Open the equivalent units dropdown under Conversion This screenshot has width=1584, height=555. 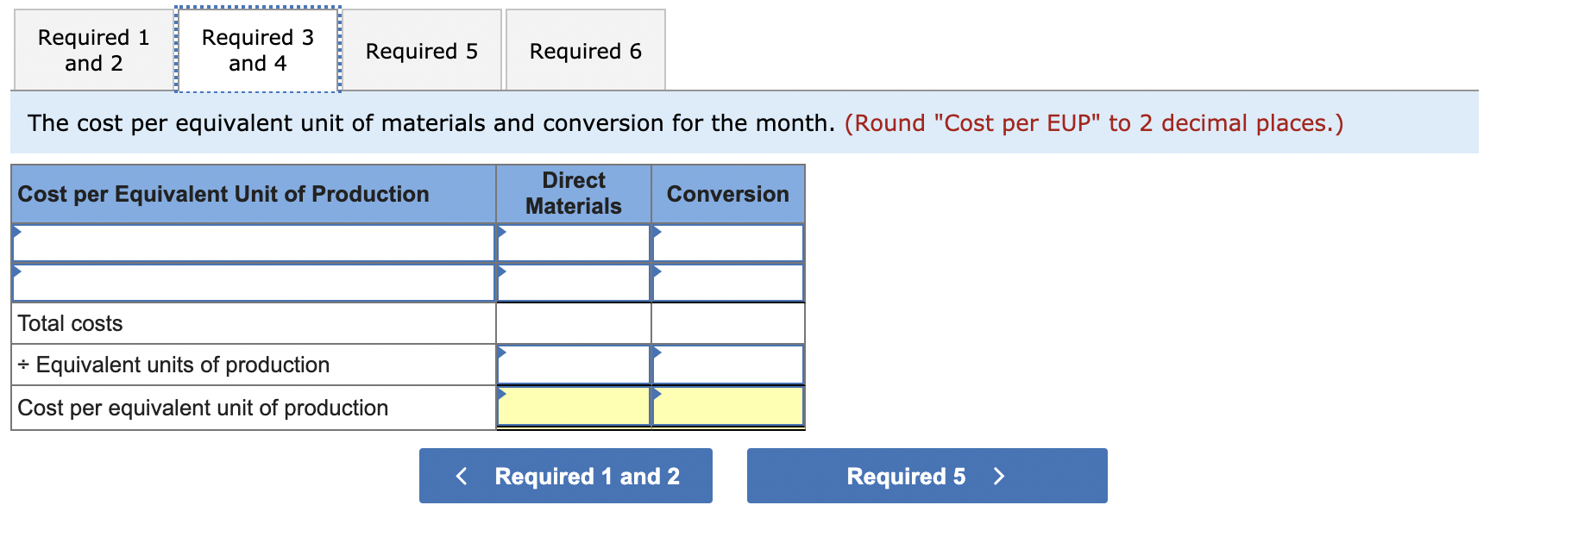(x=727, y=364)
